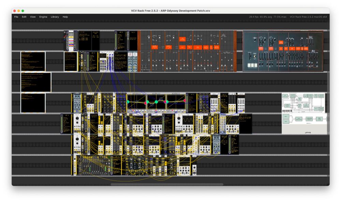Click the horizontal scrollbar at the rack bottom
The height and width of the screenshot is (201, 341).
167,185
